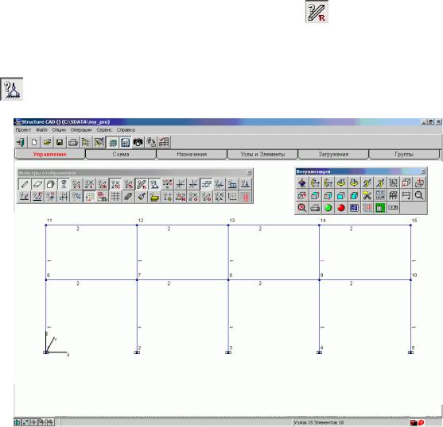The height and width of the screenshot is (427, 443).
Task: Click the gray 3D profile bar icon
Action: pos(128,197)
